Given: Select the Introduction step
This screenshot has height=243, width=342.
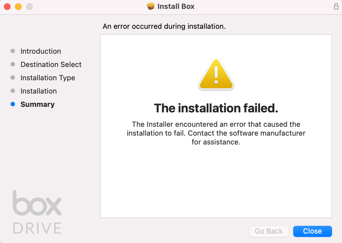Looking at the screenshot, I should click(41, 51).
